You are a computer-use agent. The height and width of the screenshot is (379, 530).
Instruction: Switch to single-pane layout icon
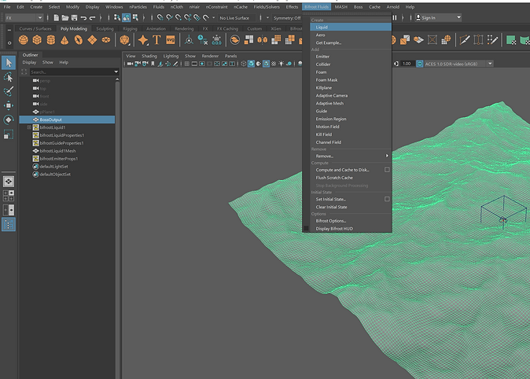coord(9,182)
